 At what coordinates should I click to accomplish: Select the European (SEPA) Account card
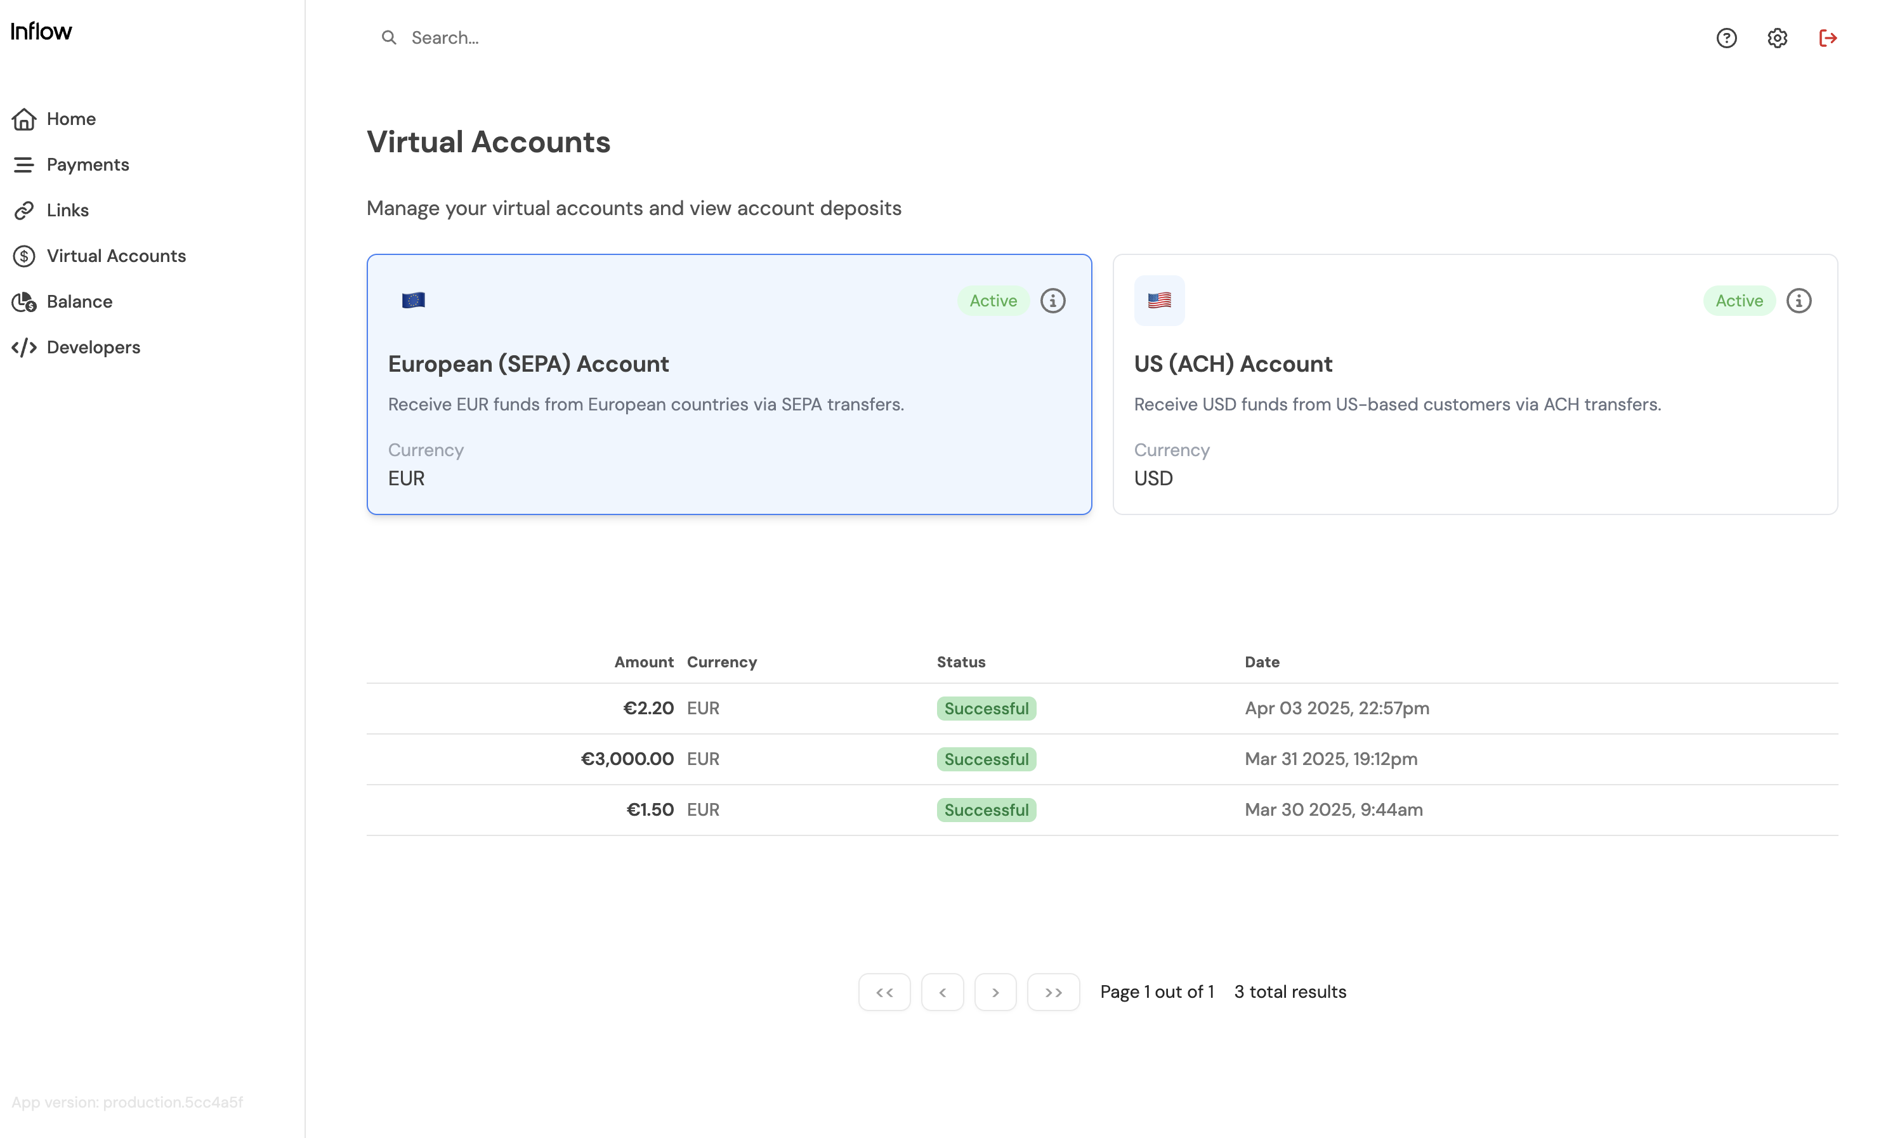[728, 383]
